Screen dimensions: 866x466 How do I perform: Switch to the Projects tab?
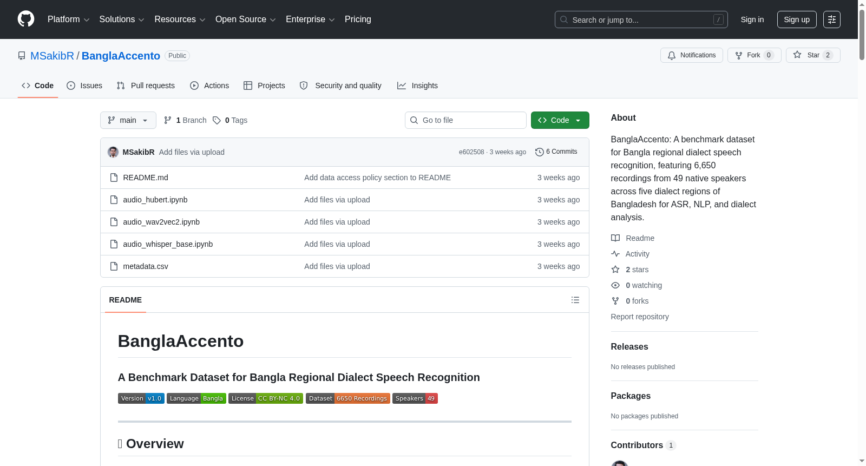click(264, 86)
